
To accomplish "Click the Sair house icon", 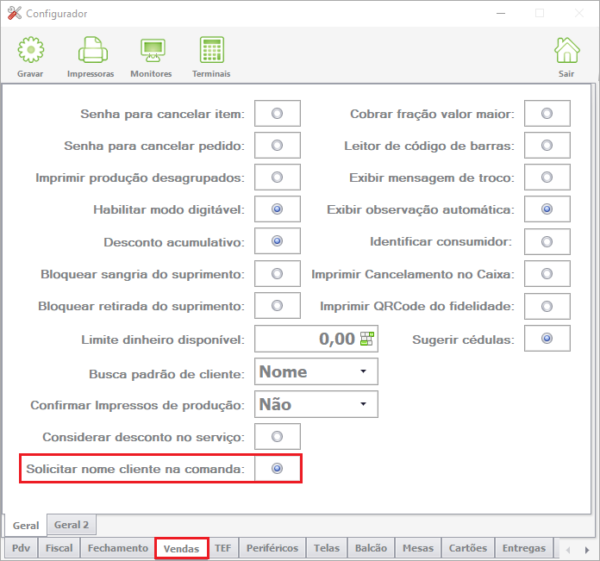I will pos(567,50).
